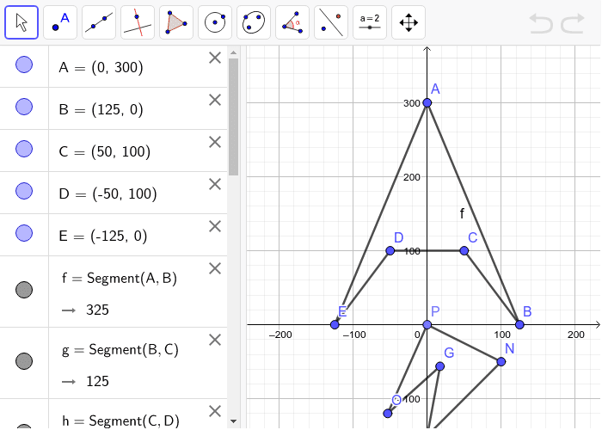Select point D on the graph
This screenshot has height=430, width=602.
click(390, 251)
